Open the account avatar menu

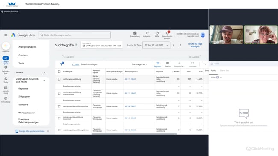click(203, 35)
